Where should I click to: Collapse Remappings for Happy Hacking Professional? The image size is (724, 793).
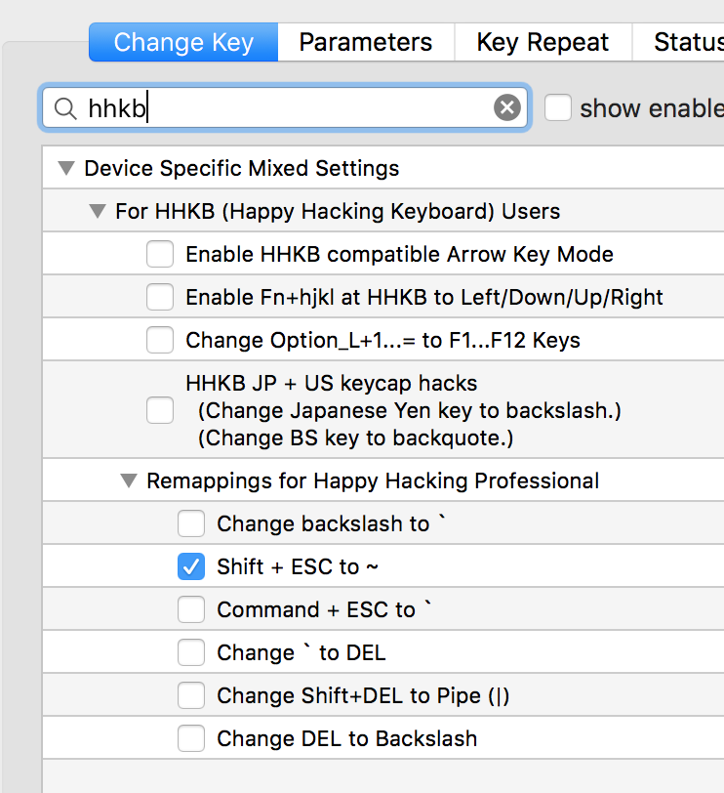(129, 480)
